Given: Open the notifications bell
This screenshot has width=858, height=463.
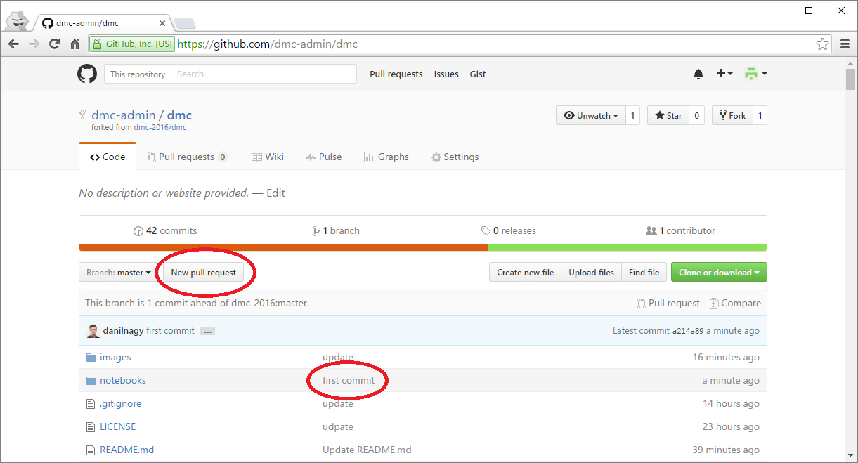Looking at the screenshot, I should [698, 74].
